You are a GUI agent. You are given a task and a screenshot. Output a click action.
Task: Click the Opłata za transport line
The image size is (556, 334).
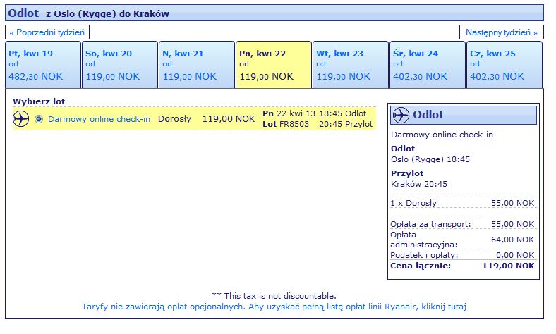coord(462,224)
